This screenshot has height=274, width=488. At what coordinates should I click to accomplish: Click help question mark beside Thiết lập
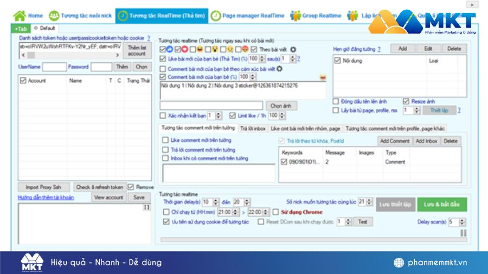point(459,110)
